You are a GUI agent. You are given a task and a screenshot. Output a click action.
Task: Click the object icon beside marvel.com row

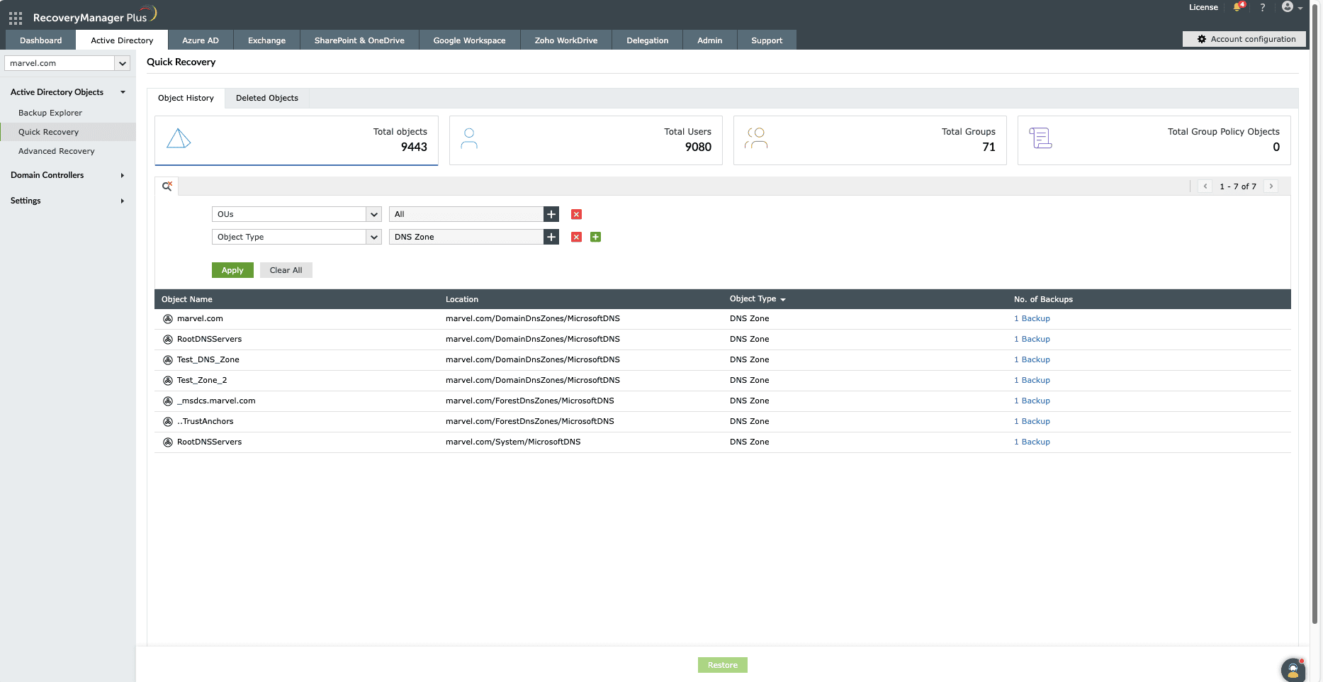pyautogui.click(x=168, y=319)
